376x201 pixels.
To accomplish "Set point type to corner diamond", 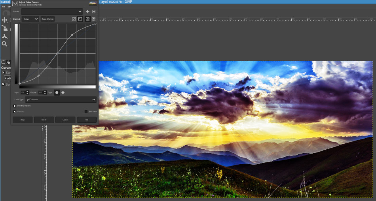I will pos(63,92).
